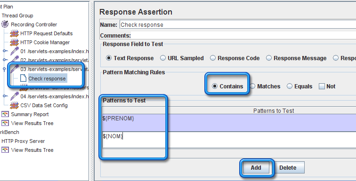Click sampler icon for 02 /servlets-examples/servlet
The width and height of the screenshot is (356, 181).
pyautogui.click(x=14, y=60)
